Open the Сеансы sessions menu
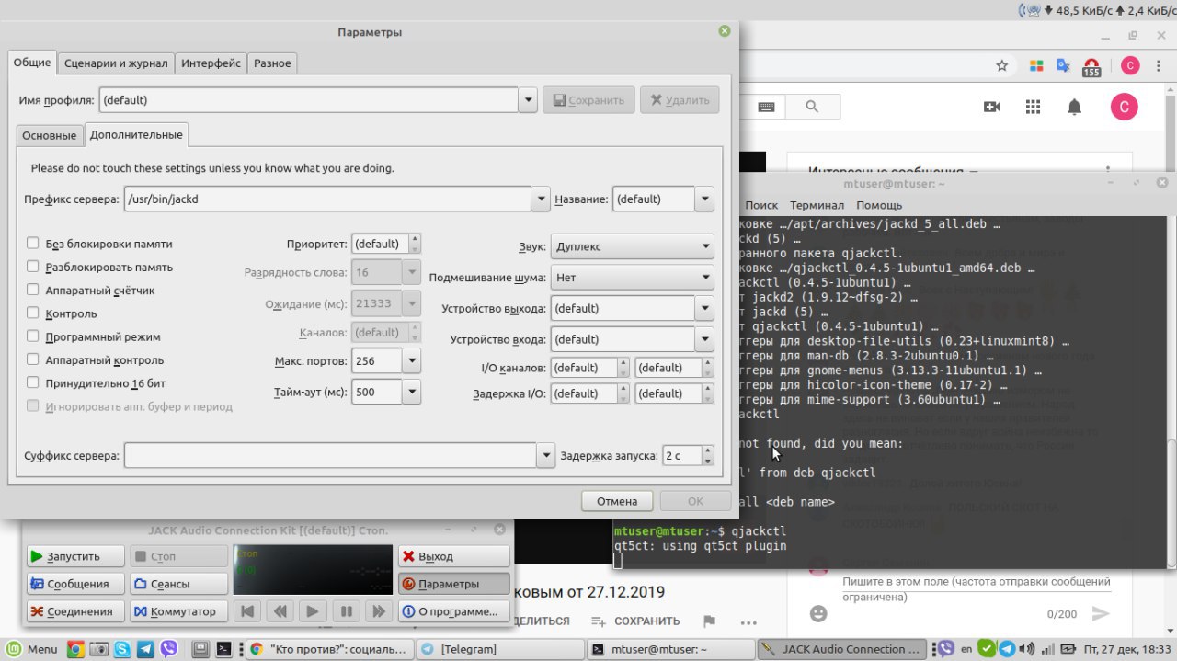 tap(177, 584)
